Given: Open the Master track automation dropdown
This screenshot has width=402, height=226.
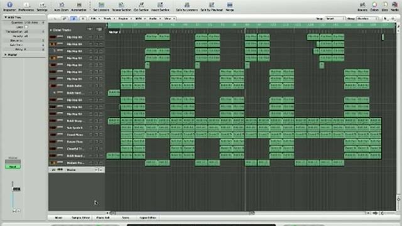Looking at the screenshot, I should [x=97, y=169].
